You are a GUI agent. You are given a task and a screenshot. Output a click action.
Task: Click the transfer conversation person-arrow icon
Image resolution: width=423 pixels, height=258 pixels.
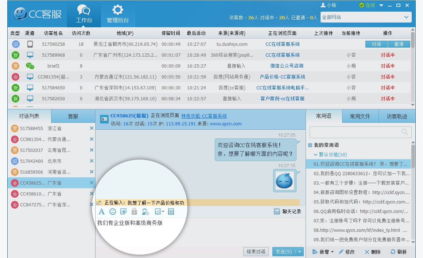pos(145,211)
